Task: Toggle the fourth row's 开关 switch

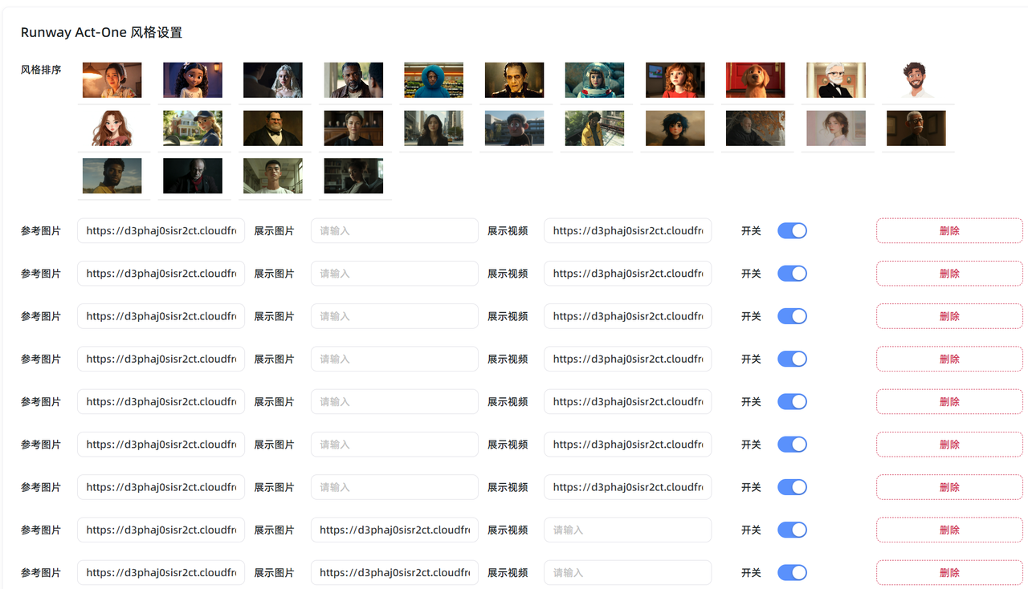Action: [x=792, y=359]
